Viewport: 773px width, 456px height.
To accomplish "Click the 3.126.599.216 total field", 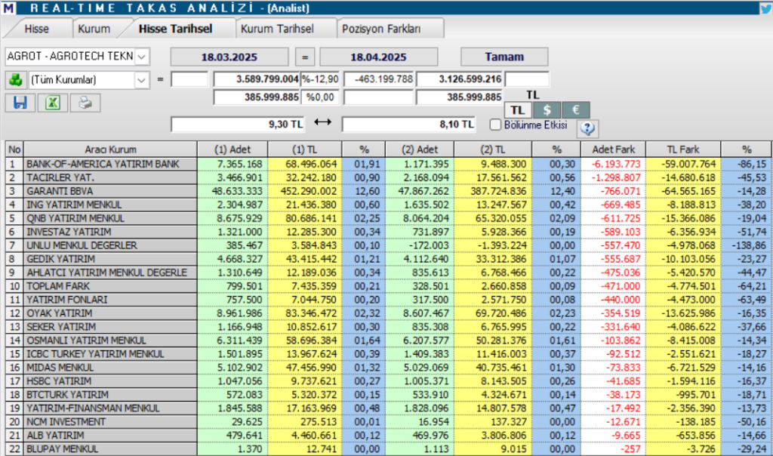I will (460, 79).
